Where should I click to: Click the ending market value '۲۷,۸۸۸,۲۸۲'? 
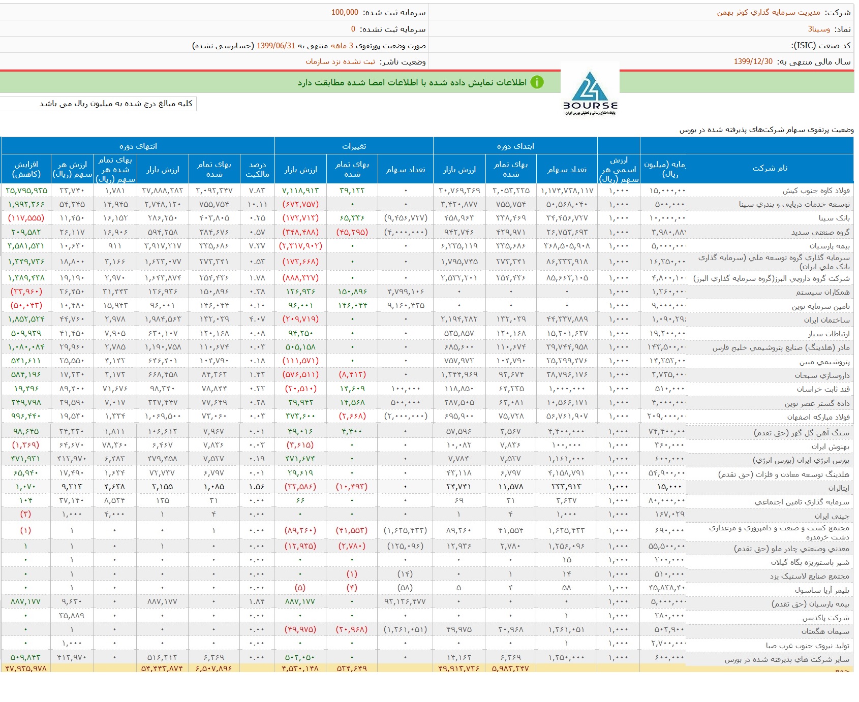pyautogui.click(x=163, y=190)
